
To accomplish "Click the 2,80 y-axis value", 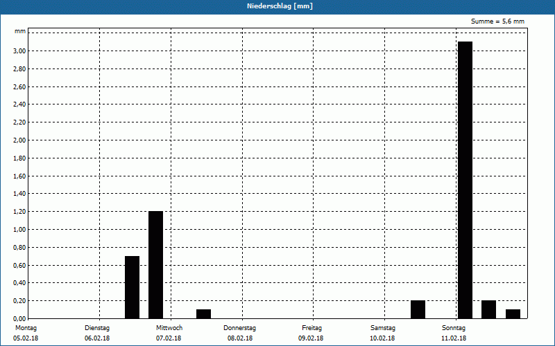I will tap(19, 69).
